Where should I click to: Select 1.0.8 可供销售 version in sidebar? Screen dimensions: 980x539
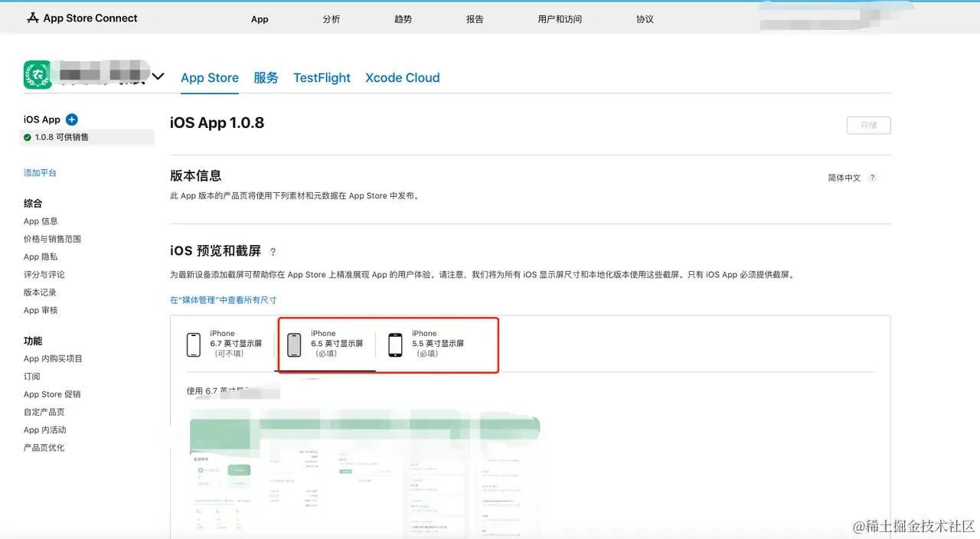coord(87,137)
